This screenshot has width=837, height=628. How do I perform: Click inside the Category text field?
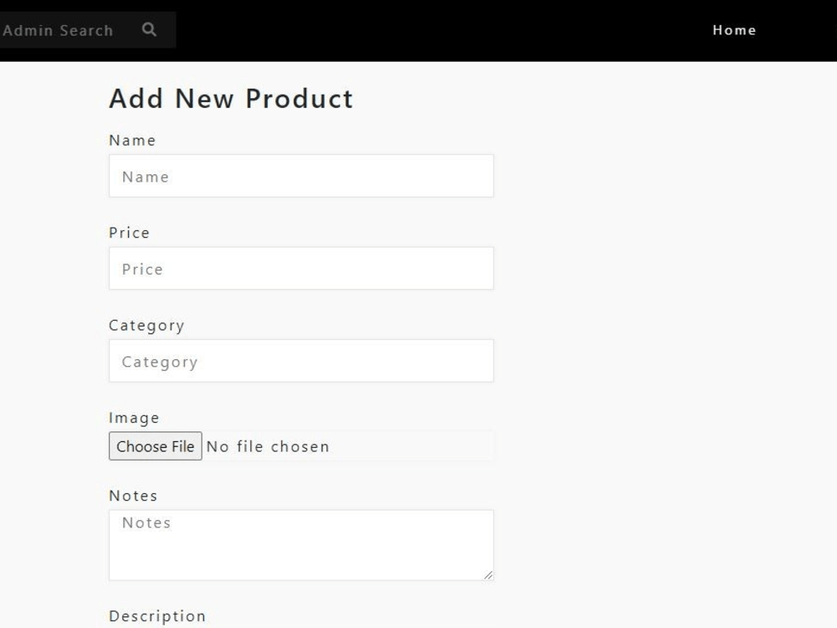[x=300, y=360]
